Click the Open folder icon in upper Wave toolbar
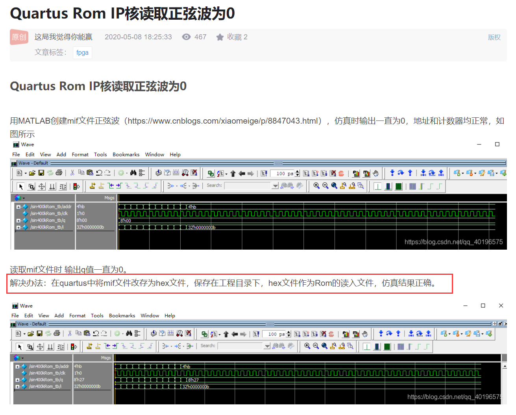The width and height of the screenshot is (516, 415). tap(32, 173)
